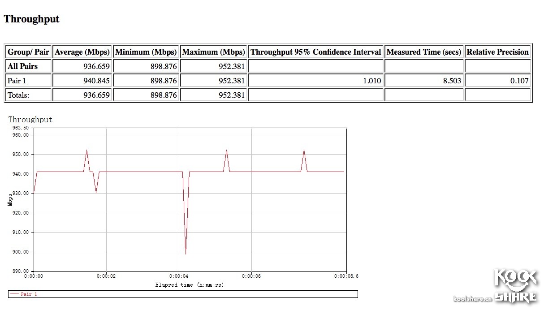Click the 963.50 y-axis label
Viewport: 544px width, 310px height.
click(x=21, y=128)
